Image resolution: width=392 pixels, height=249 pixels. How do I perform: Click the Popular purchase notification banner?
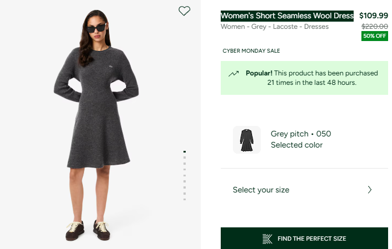tap(304, 78)
